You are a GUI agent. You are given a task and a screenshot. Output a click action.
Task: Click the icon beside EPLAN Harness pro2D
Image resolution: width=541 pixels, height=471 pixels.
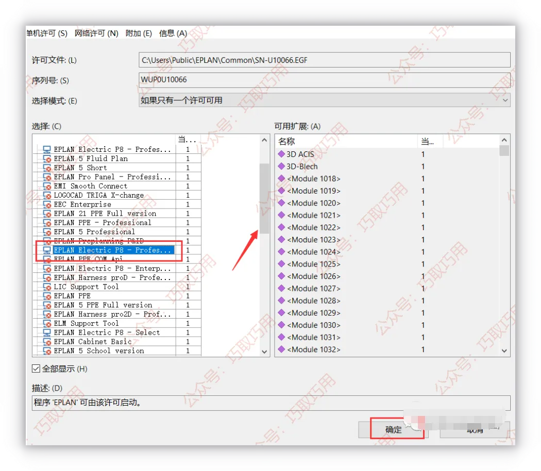pos(47,314)
